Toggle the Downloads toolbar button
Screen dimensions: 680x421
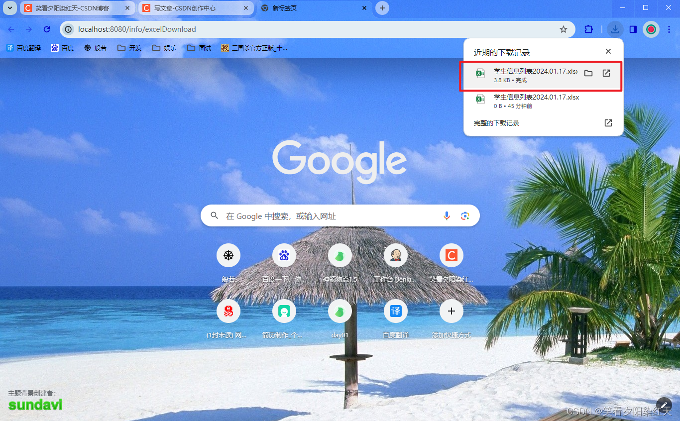(x=616, y=29)
